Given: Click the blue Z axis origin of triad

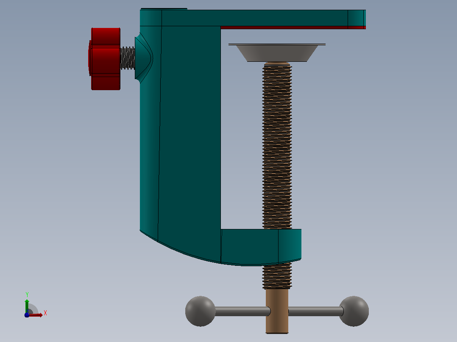Looking at the screenshot, I should click(27, 315).
